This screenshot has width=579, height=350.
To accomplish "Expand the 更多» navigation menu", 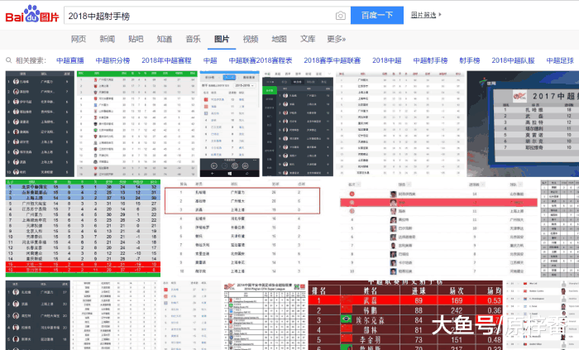I will (x=336, y=39).
